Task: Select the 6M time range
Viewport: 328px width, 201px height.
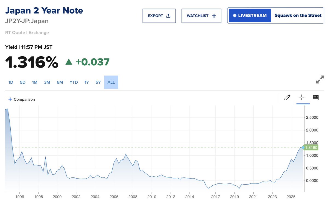Action: pos(60,82)
